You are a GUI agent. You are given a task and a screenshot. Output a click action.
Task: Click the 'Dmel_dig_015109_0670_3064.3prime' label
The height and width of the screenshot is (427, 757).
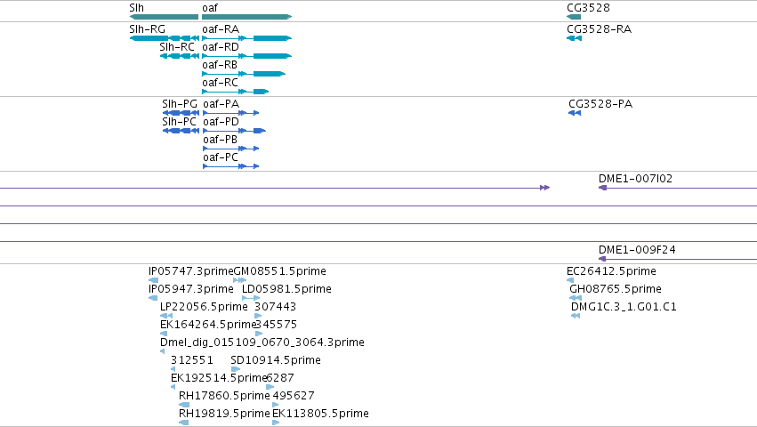(x=262, y=342)
